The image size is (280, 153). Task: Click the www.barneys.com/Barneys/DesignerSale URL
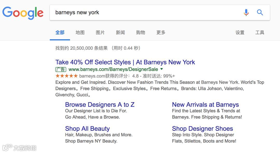(x=113, y=69)
